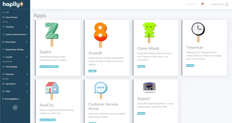Click the SuperG app title

point(144,99)
